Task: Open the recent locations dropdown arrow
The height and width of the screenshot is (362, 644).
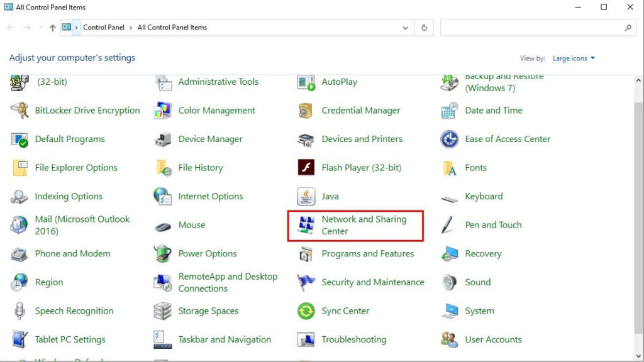Action: [40, 28]
